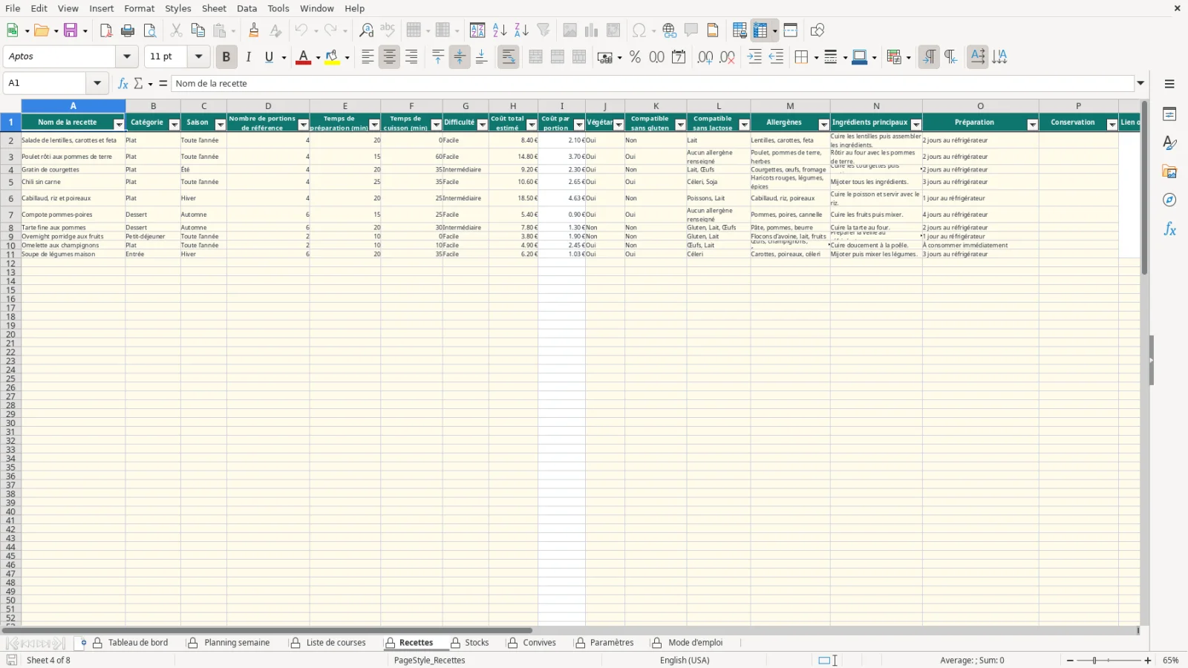The image size is (1188, 668).
Task: Click Format as Percent icon
Action: pos(635,57)
